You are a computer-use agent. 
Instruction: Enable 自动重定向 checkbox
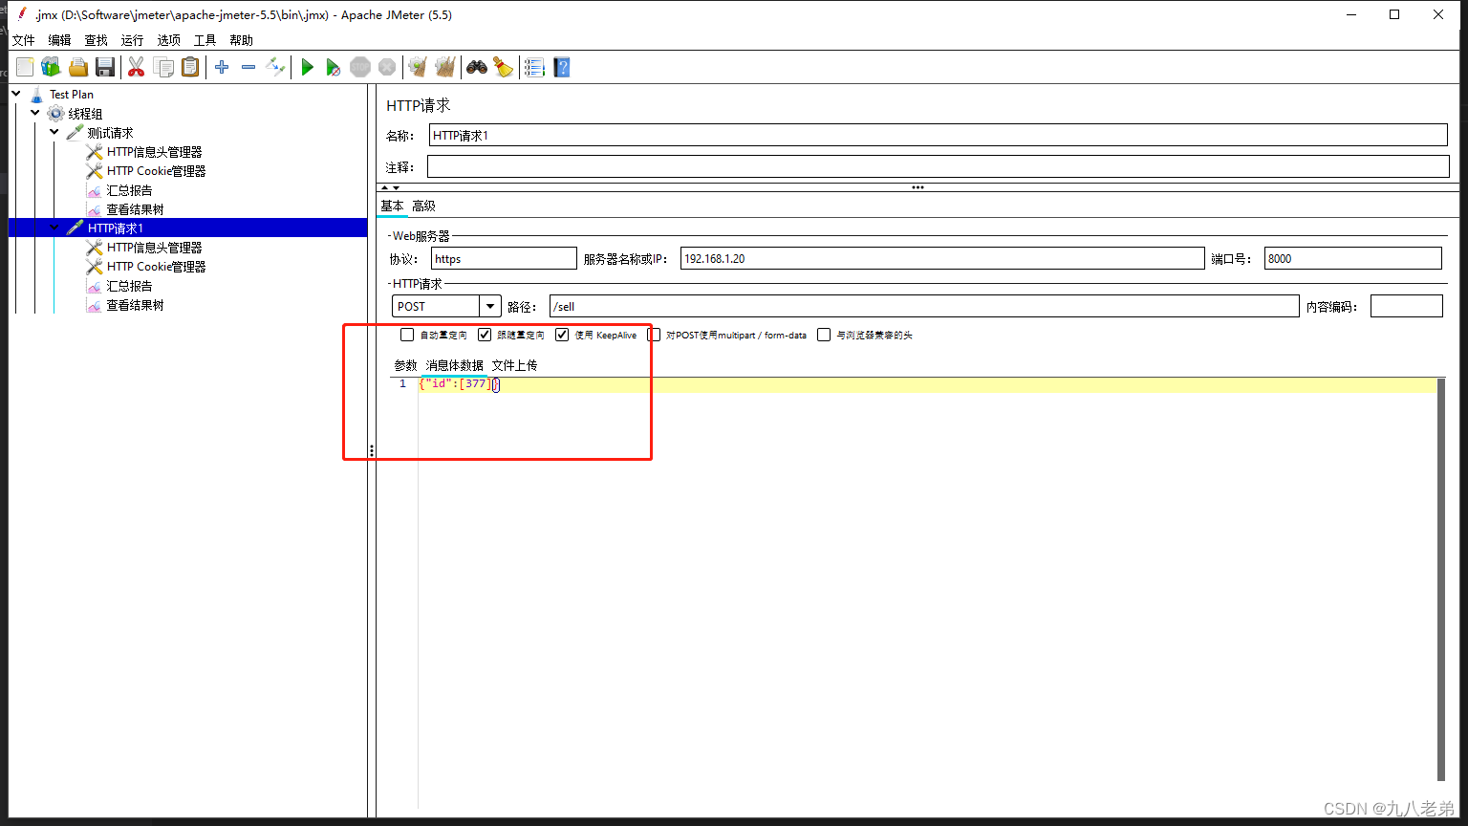tap(407, 335)
